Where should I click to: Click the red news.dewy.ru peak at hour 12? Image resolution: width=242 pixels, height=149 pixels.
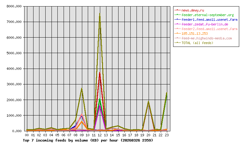point(100,73)
